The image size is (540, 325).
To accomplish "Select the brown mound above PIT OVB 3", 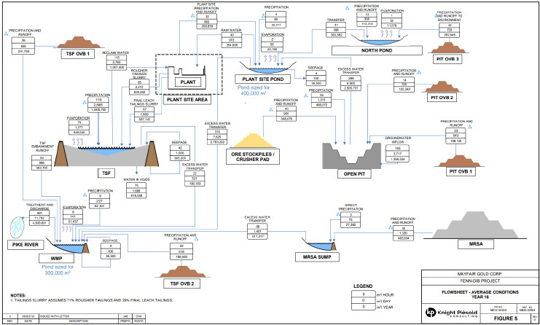I will click(448, 47).
